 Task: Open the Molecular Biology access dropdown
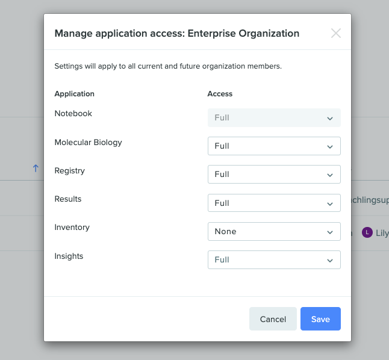[x=274, y=146]
